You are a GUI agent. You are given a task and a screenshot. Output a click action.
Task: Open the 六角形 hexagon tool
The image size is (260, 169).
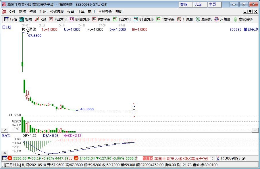point(222,20)
